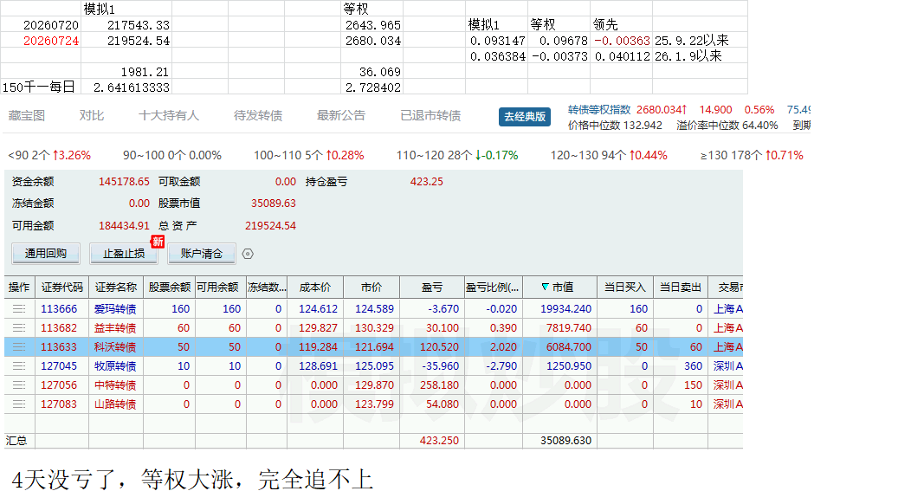Open the 最新公告 tab
This screenshot has width=911, height=504.
pos(341,116)
